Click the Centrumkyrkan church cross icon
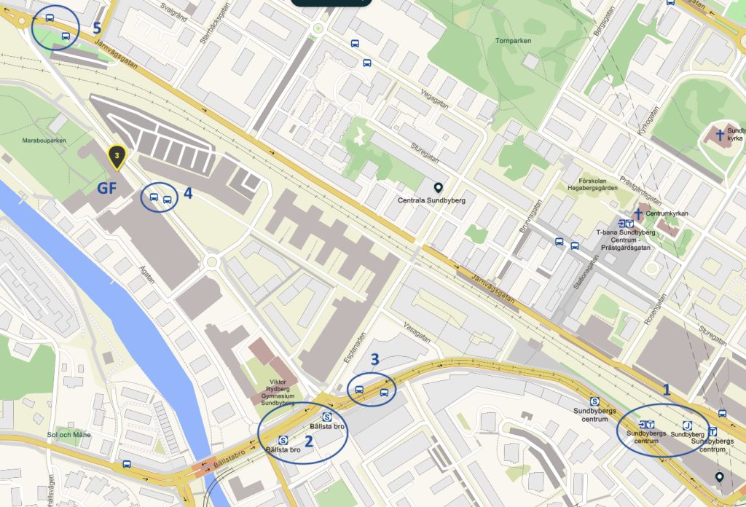 [638, 214]
